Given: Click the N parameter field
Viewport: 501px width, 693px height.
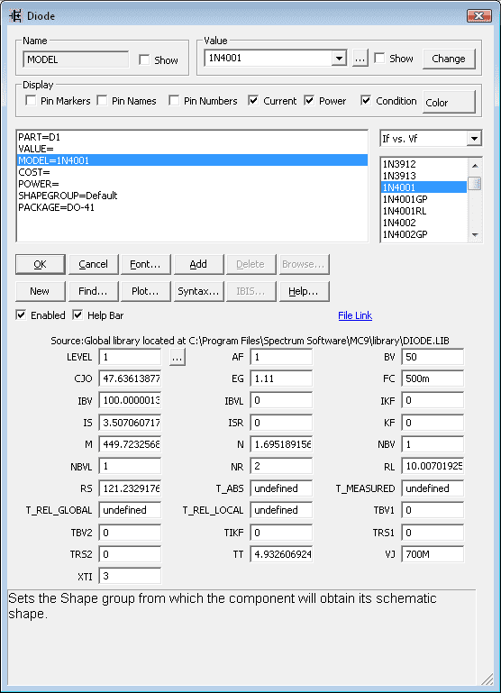Looking at the screenshot, I should click(281, 444).
